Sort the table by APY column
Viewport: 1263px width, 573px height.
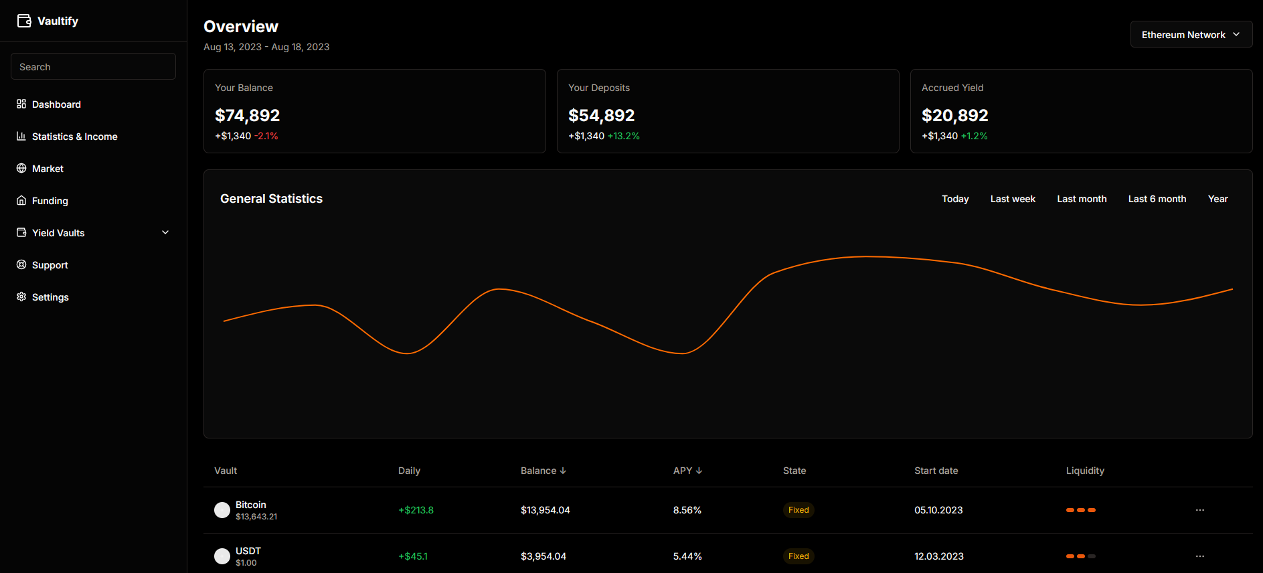pyautogui.click(x=687, y=471)
